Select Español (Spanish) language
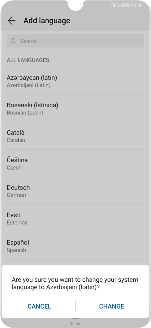This screenshot has width=151, height=328. coord(75,246)
